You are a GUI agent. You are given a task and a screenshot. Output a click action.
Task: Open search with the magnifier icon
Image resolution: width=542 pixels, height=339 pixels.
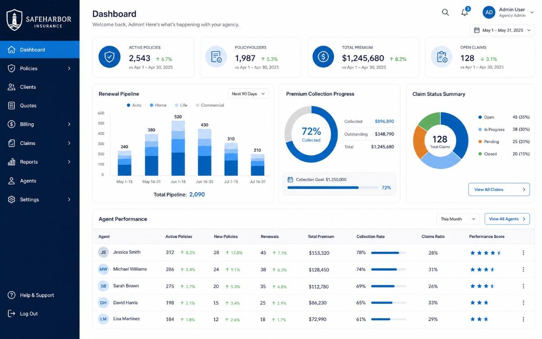coord(445,12)
